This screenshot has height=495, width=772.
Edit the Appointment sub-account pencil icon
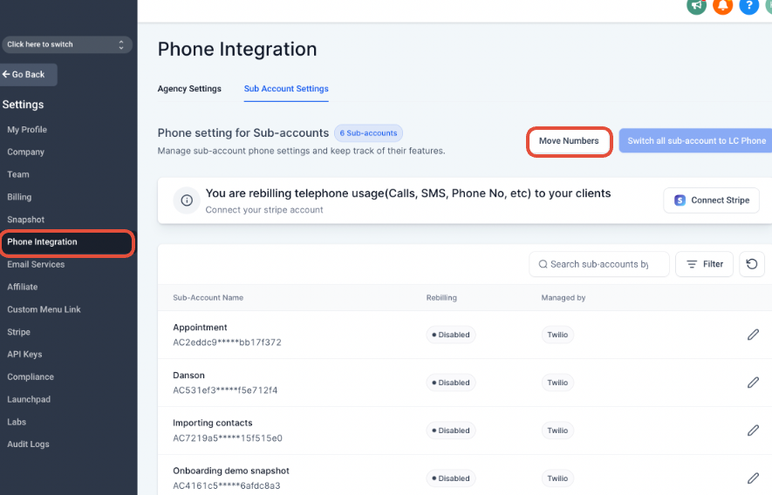tap(753, 335)
